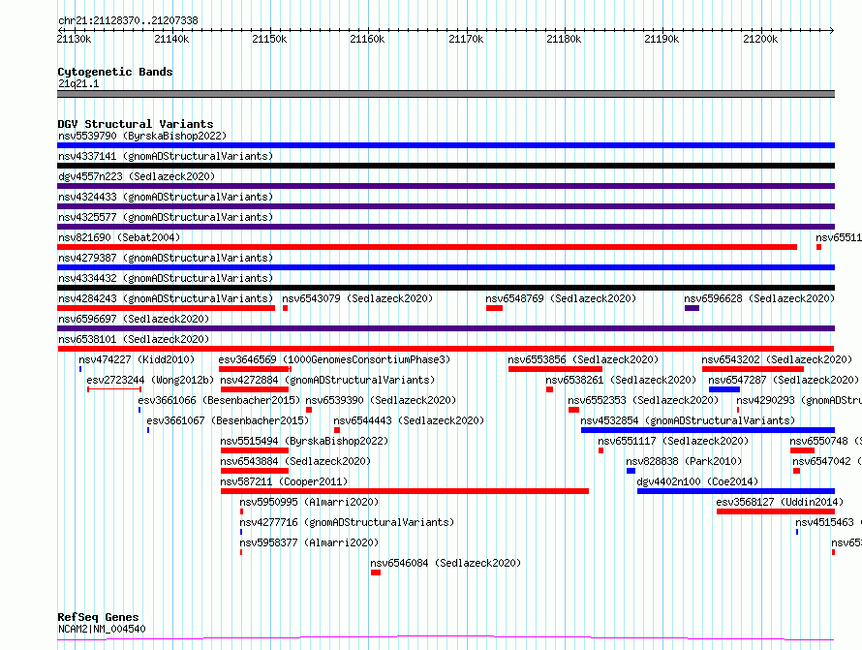Viewport: 862px width, 650px height.
Task: Click the nsv6538101 (Sedlazeck2020) label
Action: point(134,339)
